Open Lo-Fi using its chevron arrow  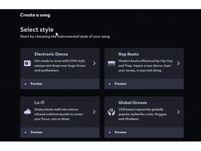[x=94, y=112]
